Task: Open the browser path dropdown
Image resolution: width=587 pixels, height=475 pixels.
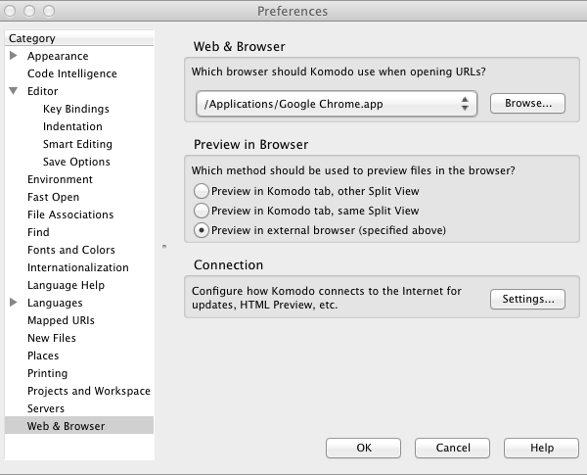Action: [337, 104]
